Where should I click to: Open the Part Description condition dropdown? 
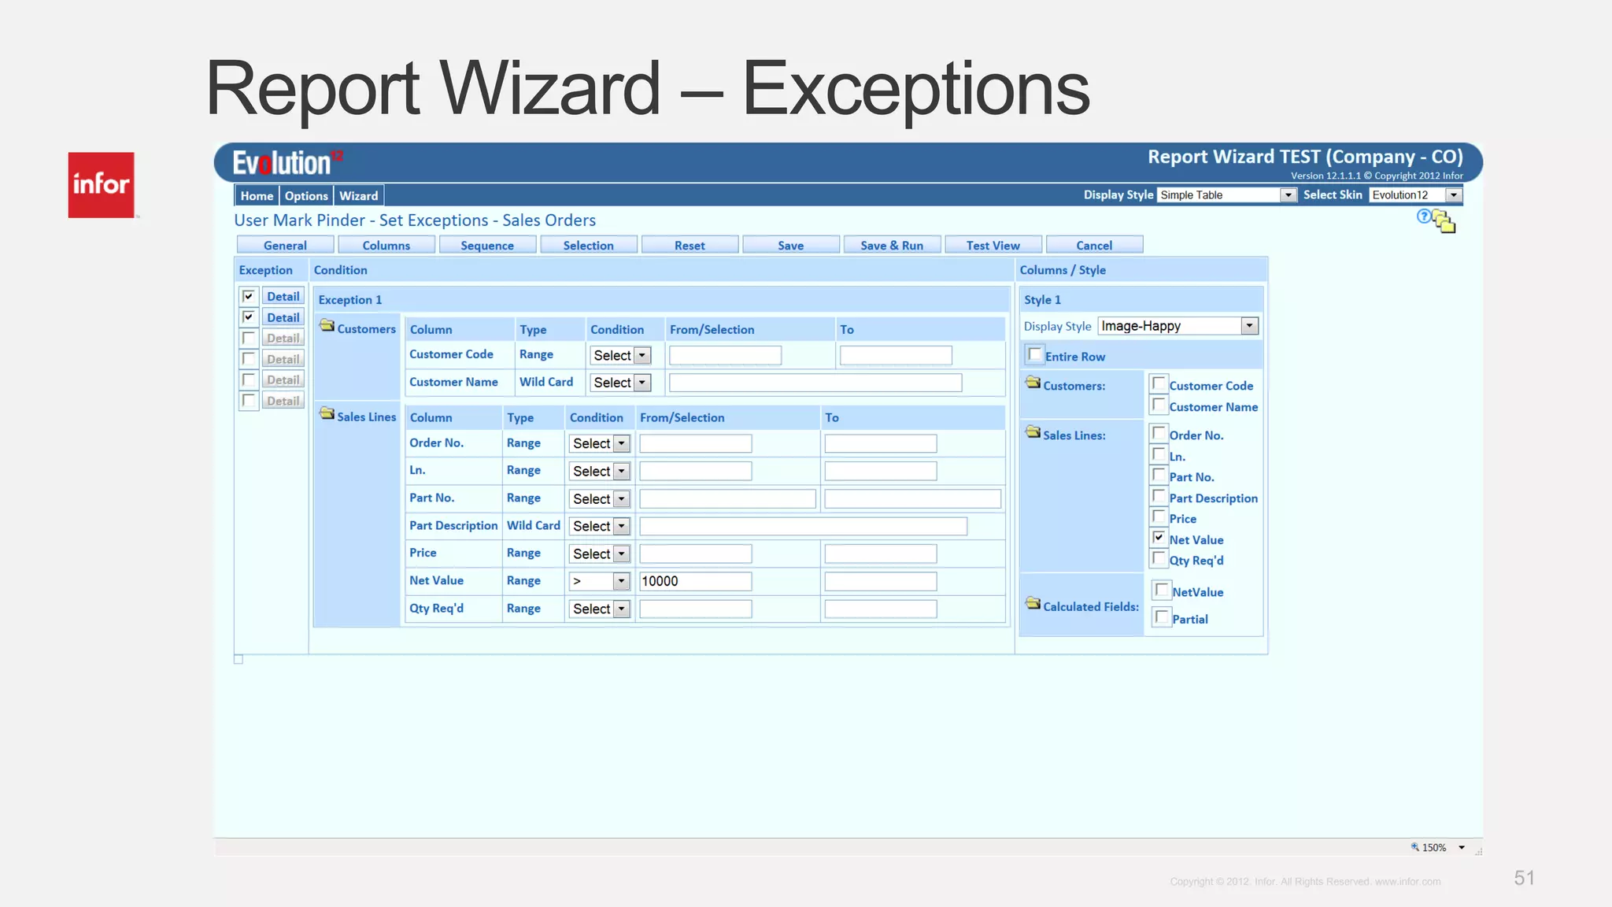pos(600,526)
